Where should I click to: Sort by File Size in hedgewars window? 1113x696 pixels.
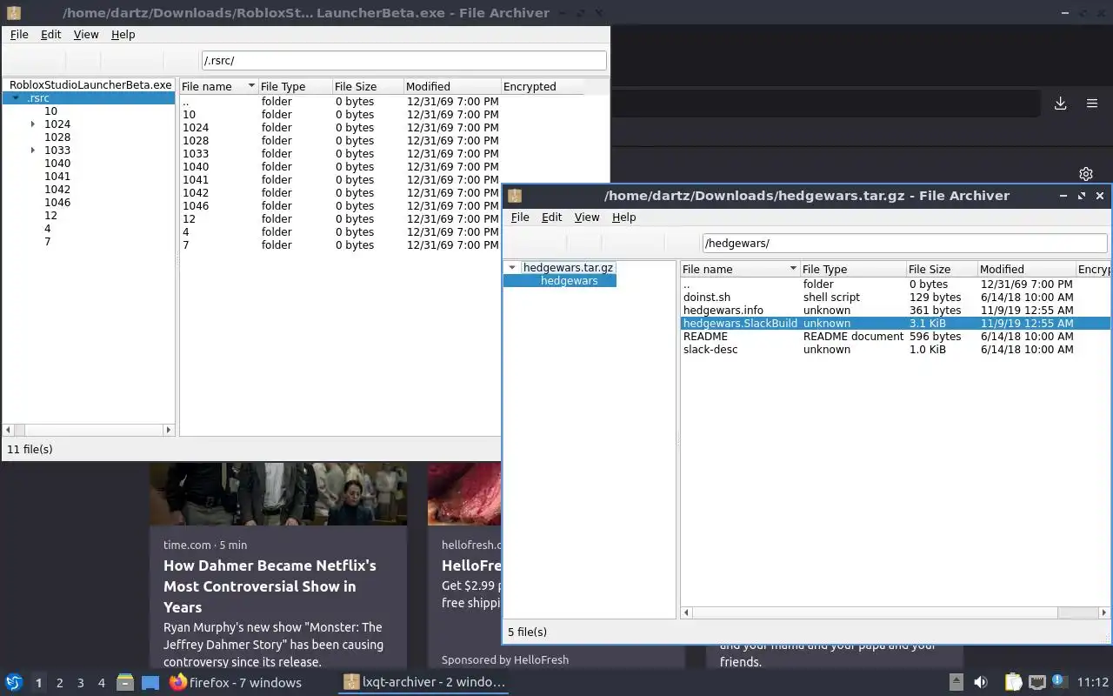[x=941, y=269]
